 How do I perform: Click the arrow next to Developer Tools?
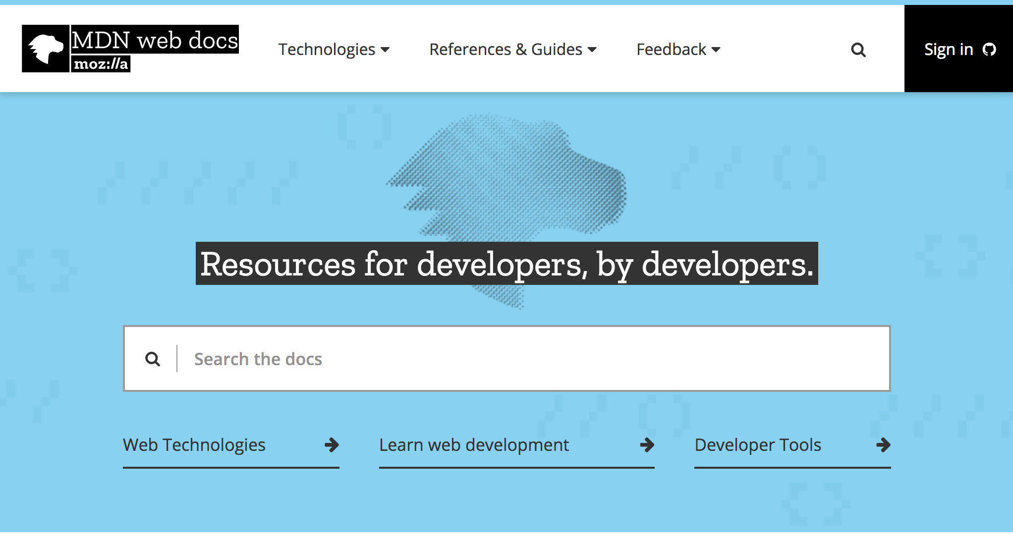883,444
